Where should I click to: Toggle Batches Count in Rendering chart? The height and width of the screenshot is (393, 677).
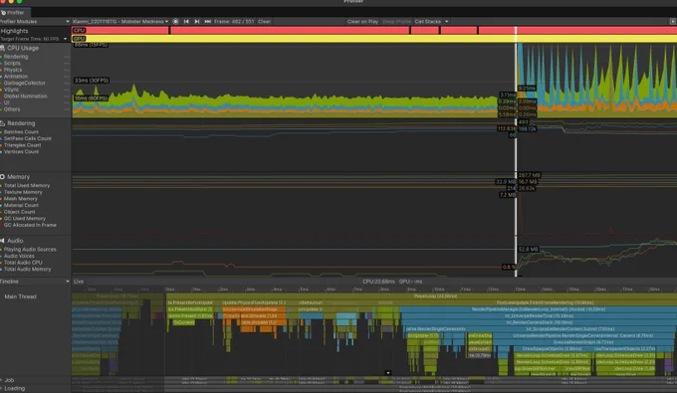[21, 132]
